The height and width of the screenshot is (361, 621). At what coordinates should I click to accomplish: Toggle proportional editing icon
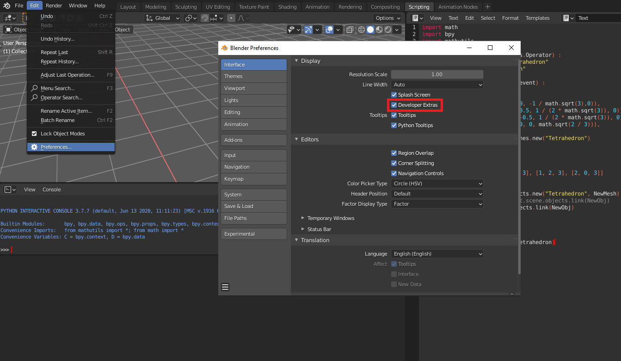point(231,18)
